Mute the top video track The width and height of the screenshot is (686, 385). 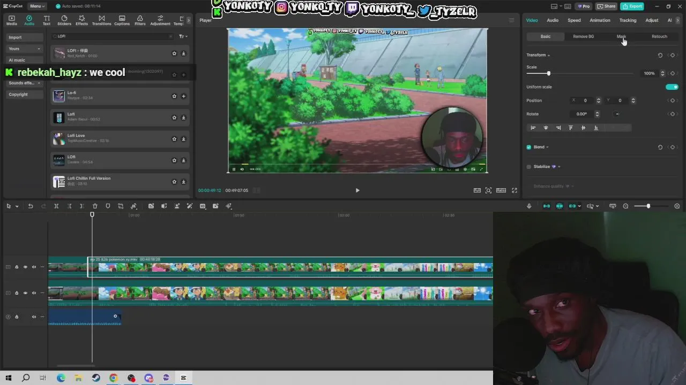(34, 267)
